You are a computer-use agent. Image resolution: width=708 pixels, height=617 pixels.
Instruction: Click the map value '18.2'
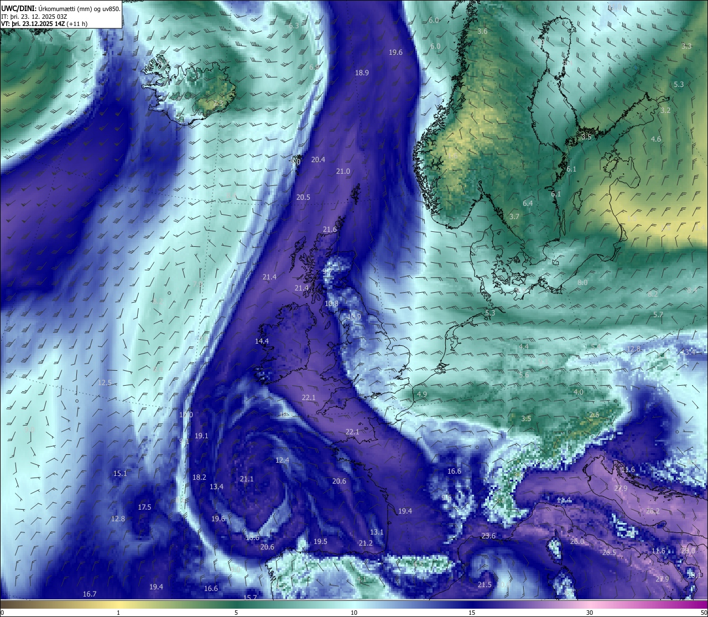(x=199, y=478)
